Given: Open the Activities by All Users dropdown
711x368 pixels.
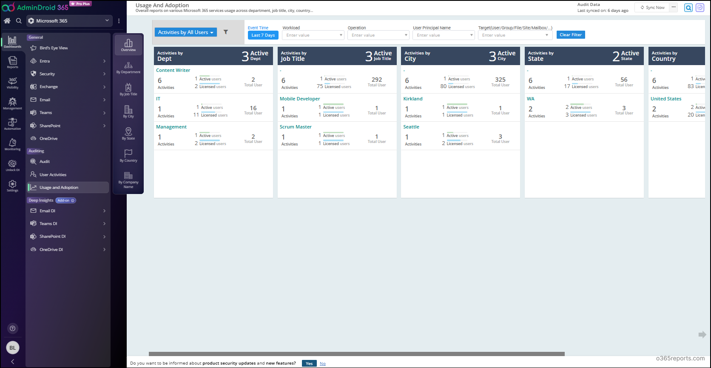Looking at the screenshot, I should pyautogui.click(x=186, y=32).
